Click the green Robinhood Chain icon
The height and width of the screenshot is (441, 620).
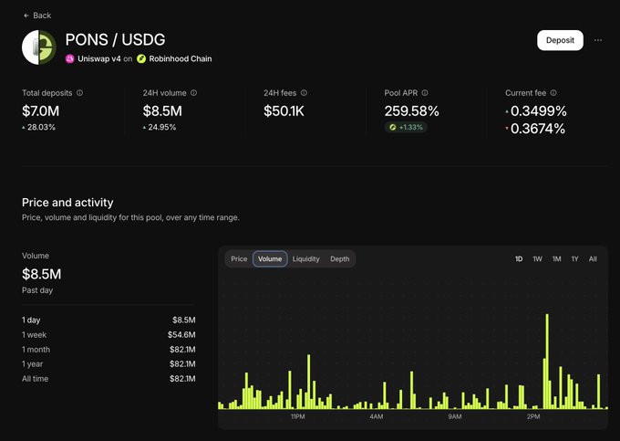point(141,59)
